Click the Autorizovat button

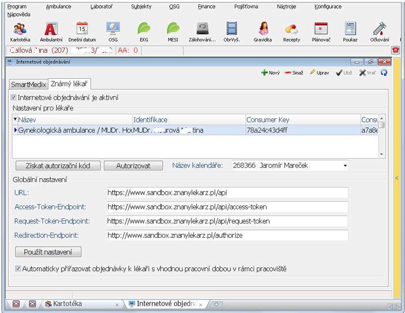(133, 165)
